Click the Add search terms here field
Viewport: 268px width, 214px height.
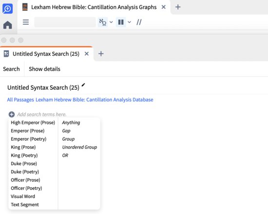(x=42, y=115)
